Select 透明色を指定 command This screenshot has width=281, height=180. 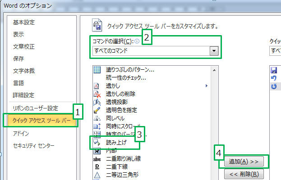coord(121,110)
